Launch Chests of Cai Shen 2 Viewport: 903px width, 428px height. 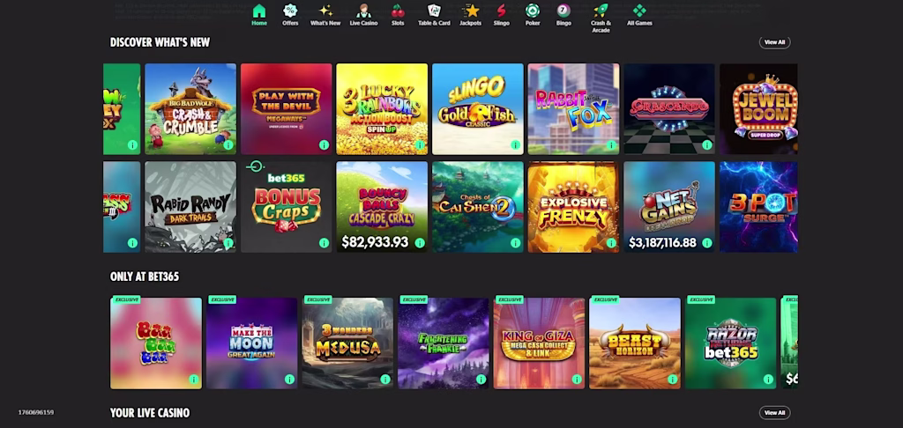(477, 207)
